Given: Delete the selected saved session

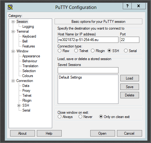Looking at the screenshot, I should click(x=130, y=95).
